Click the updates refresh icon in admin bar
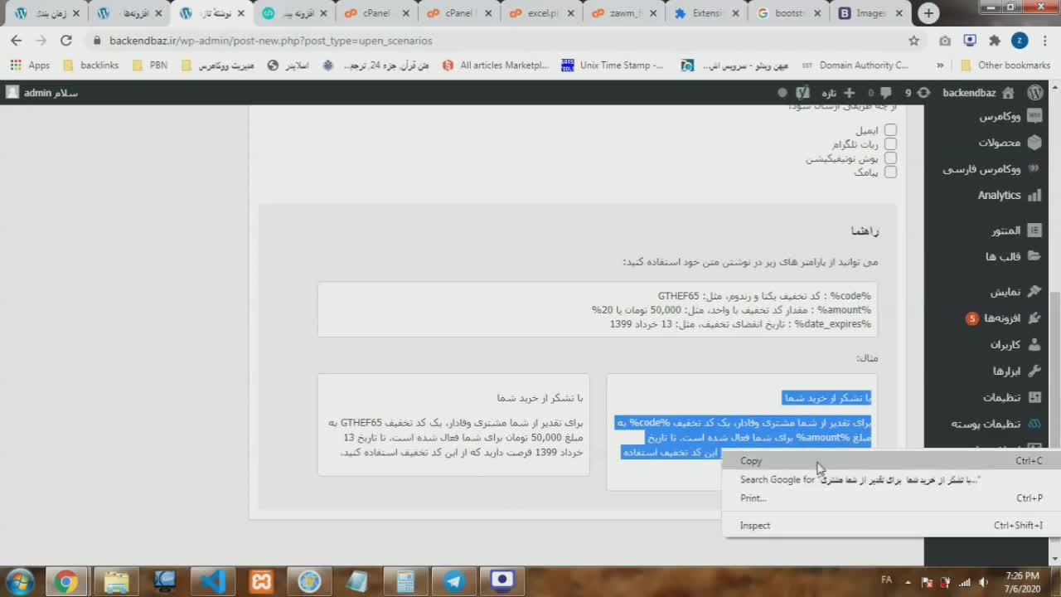Screen dimensions: 1061x597 coord(923,93)
